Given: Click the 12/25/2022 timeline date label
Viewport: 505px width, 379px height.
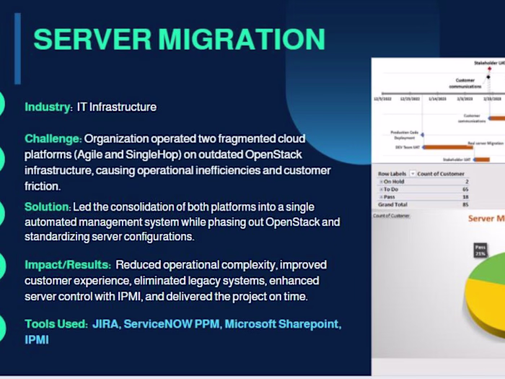Looking at the screenshot, I should (x=410, y=99).
